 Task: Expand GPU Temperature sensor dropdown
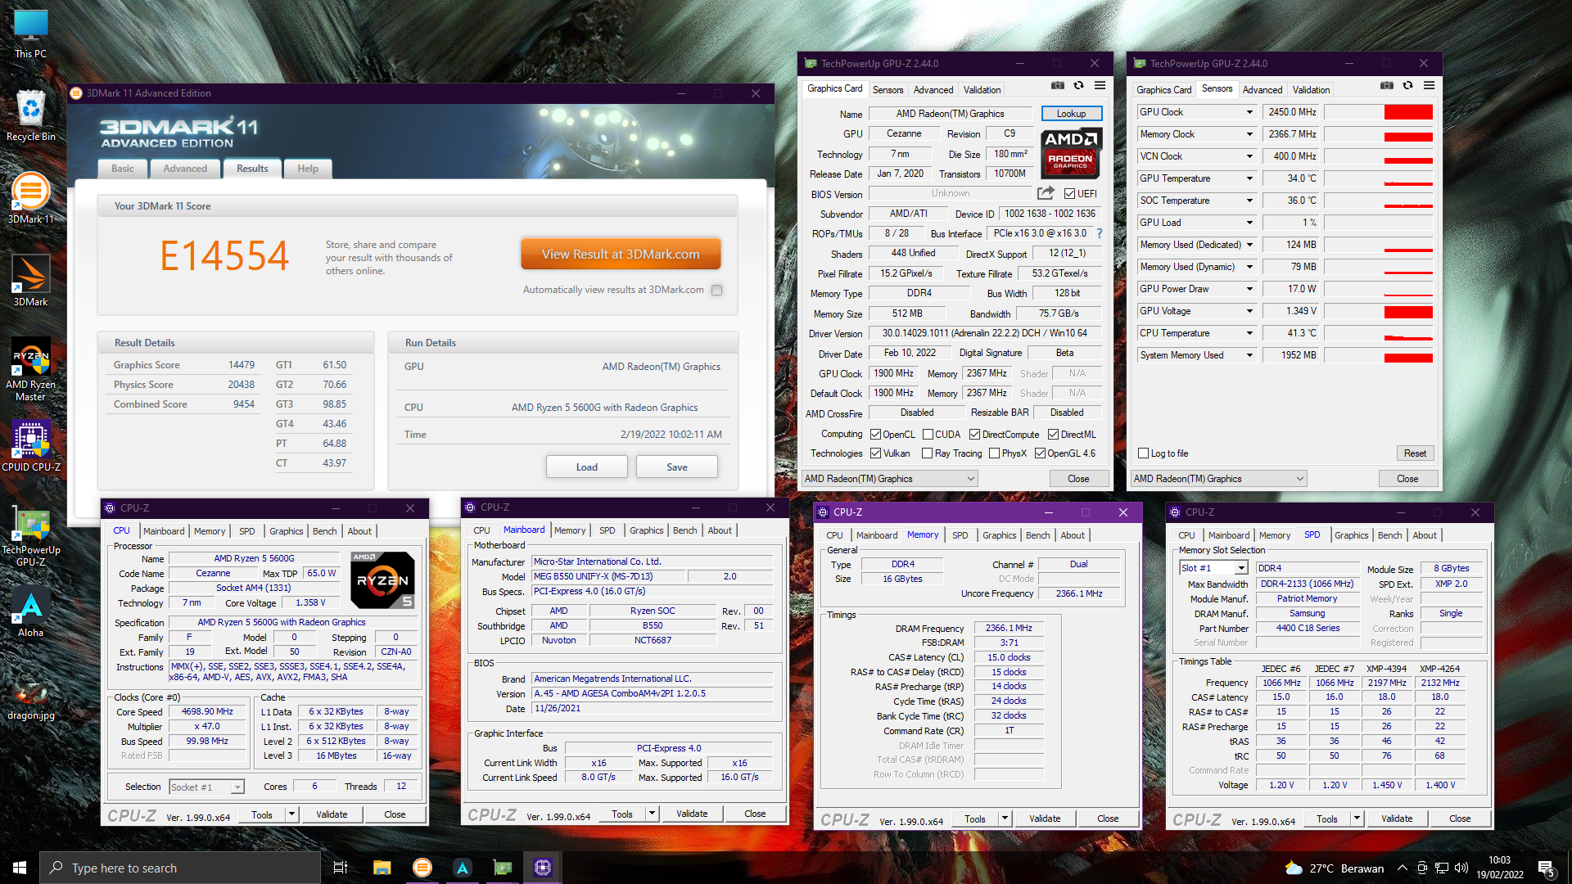[x=1249, y=178]
